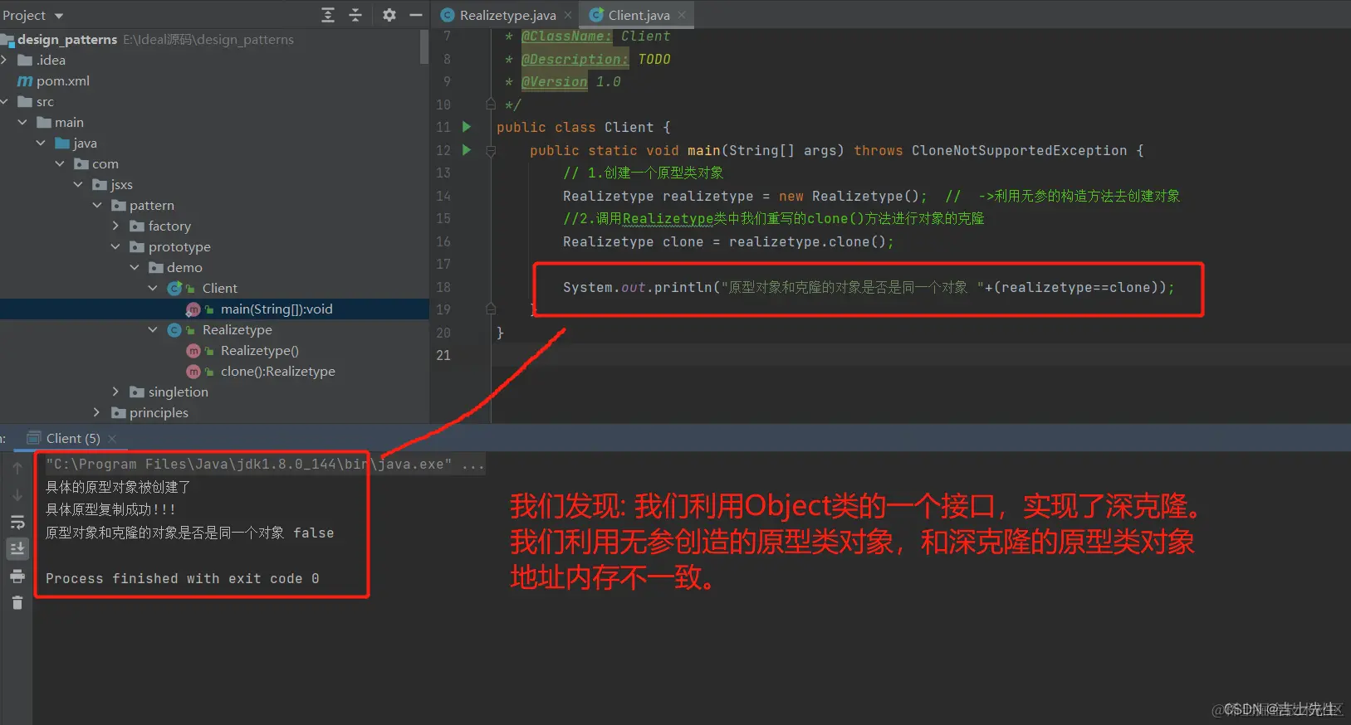
Task: Collapse the main folder
Action: pyautogui.click(x=22, y=122)
